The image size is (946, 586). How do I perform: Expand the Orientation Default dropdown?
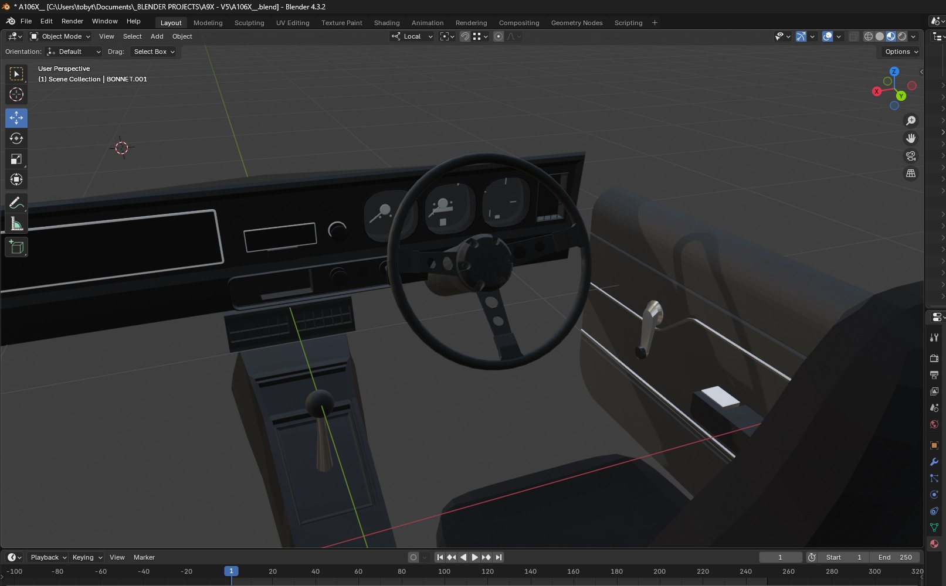[74, 52]
